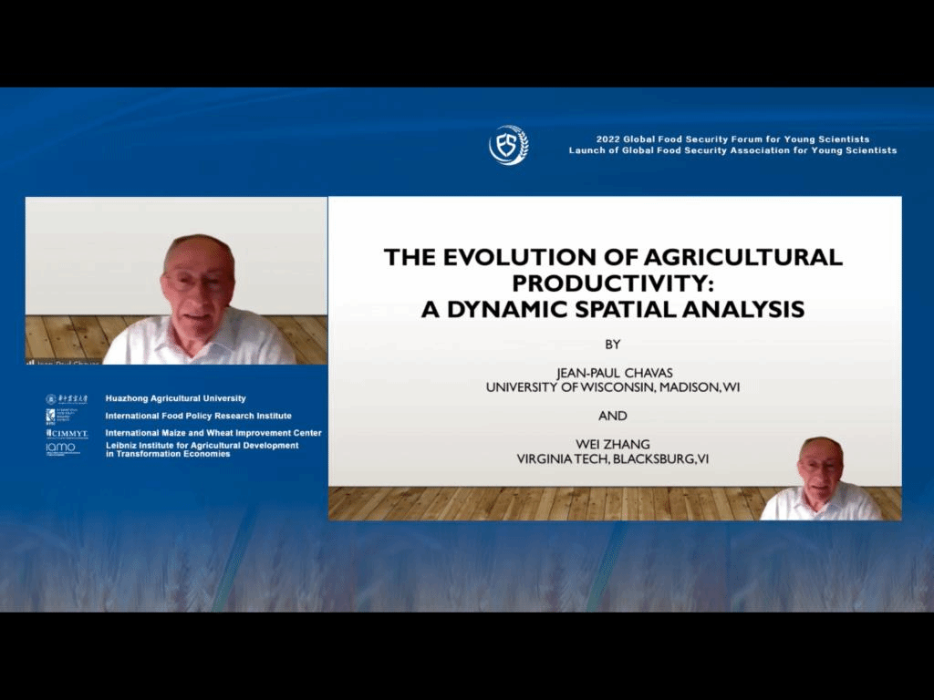Click the 2022 Global Food Security Forum heading
The height and width of the screenshot is (700, 934).
click(x=732, y=139)
